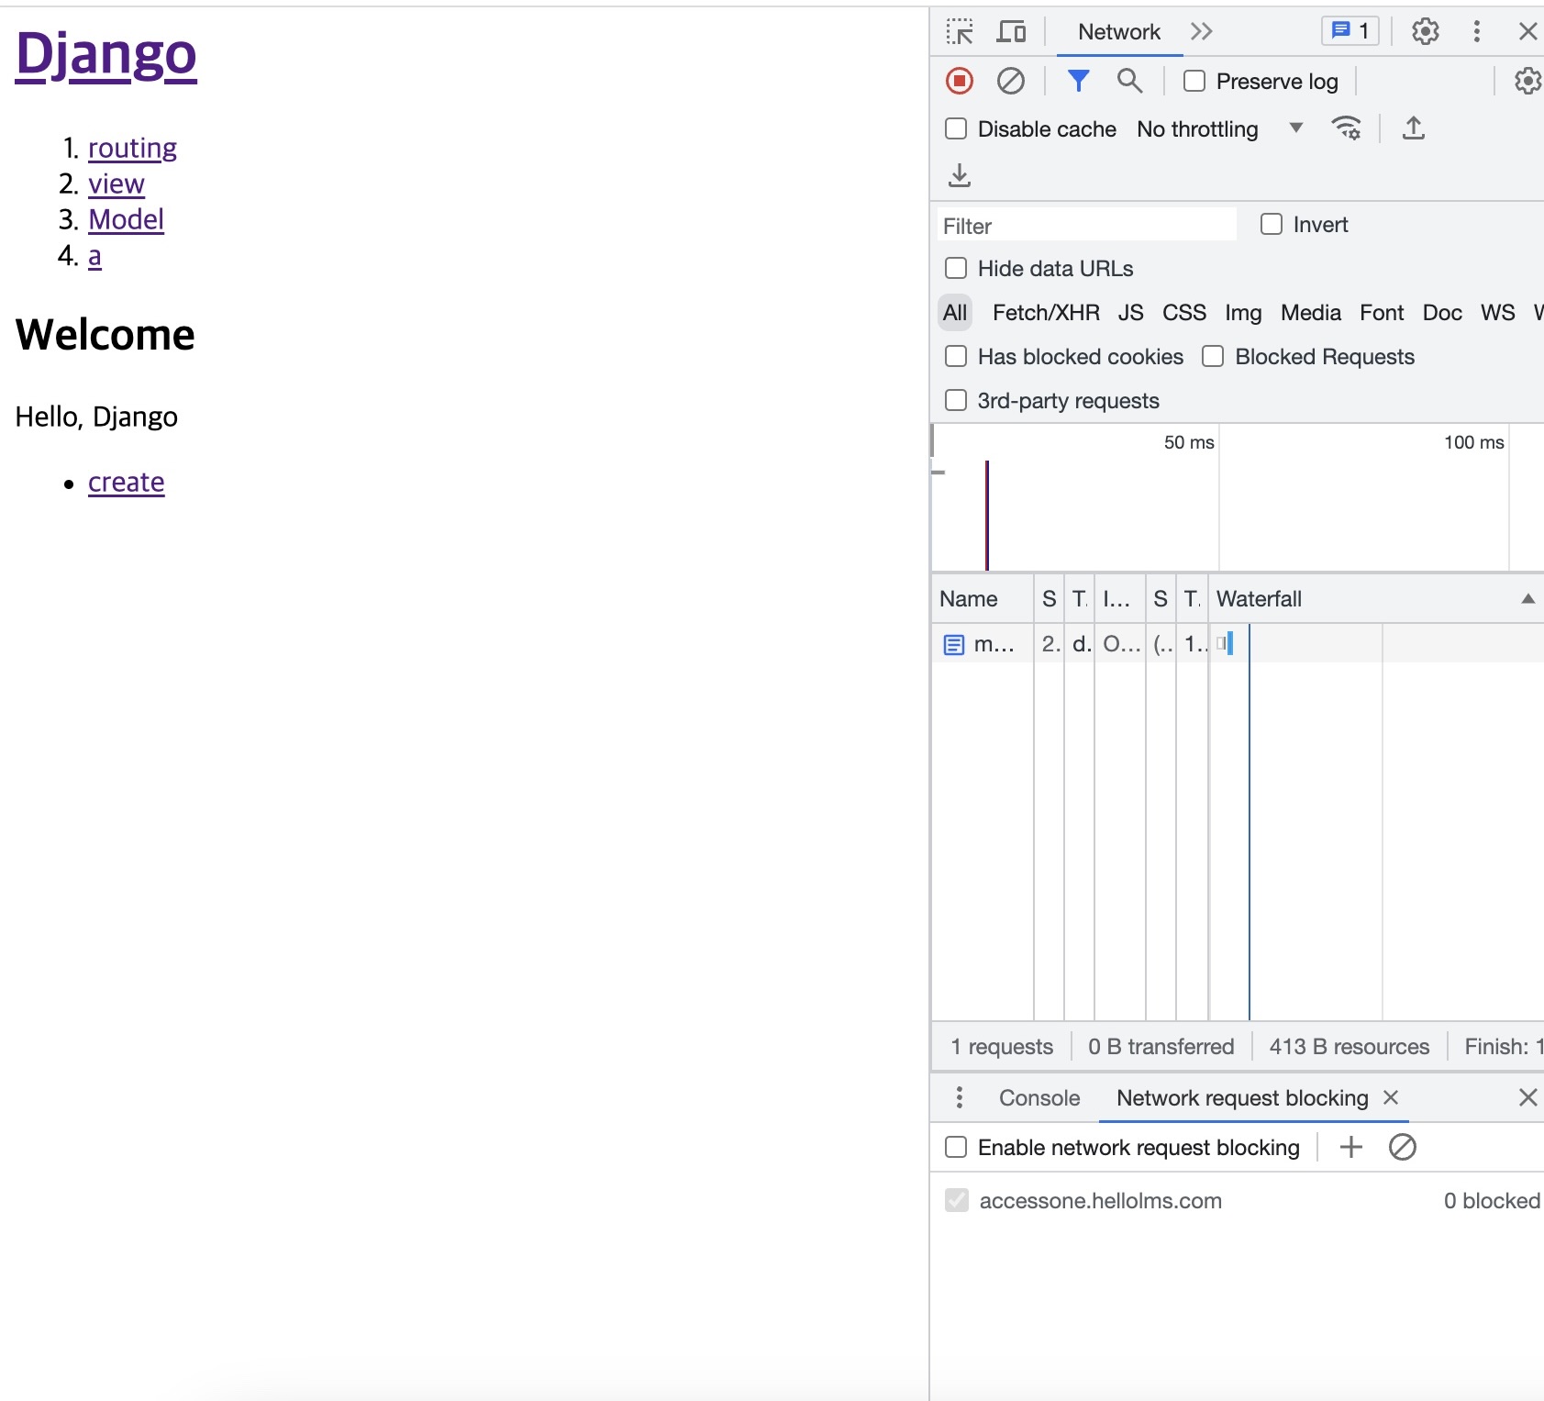Close the DevTools panel
Screen dimensions: 1544x1401
click(x=1527, y=32)
